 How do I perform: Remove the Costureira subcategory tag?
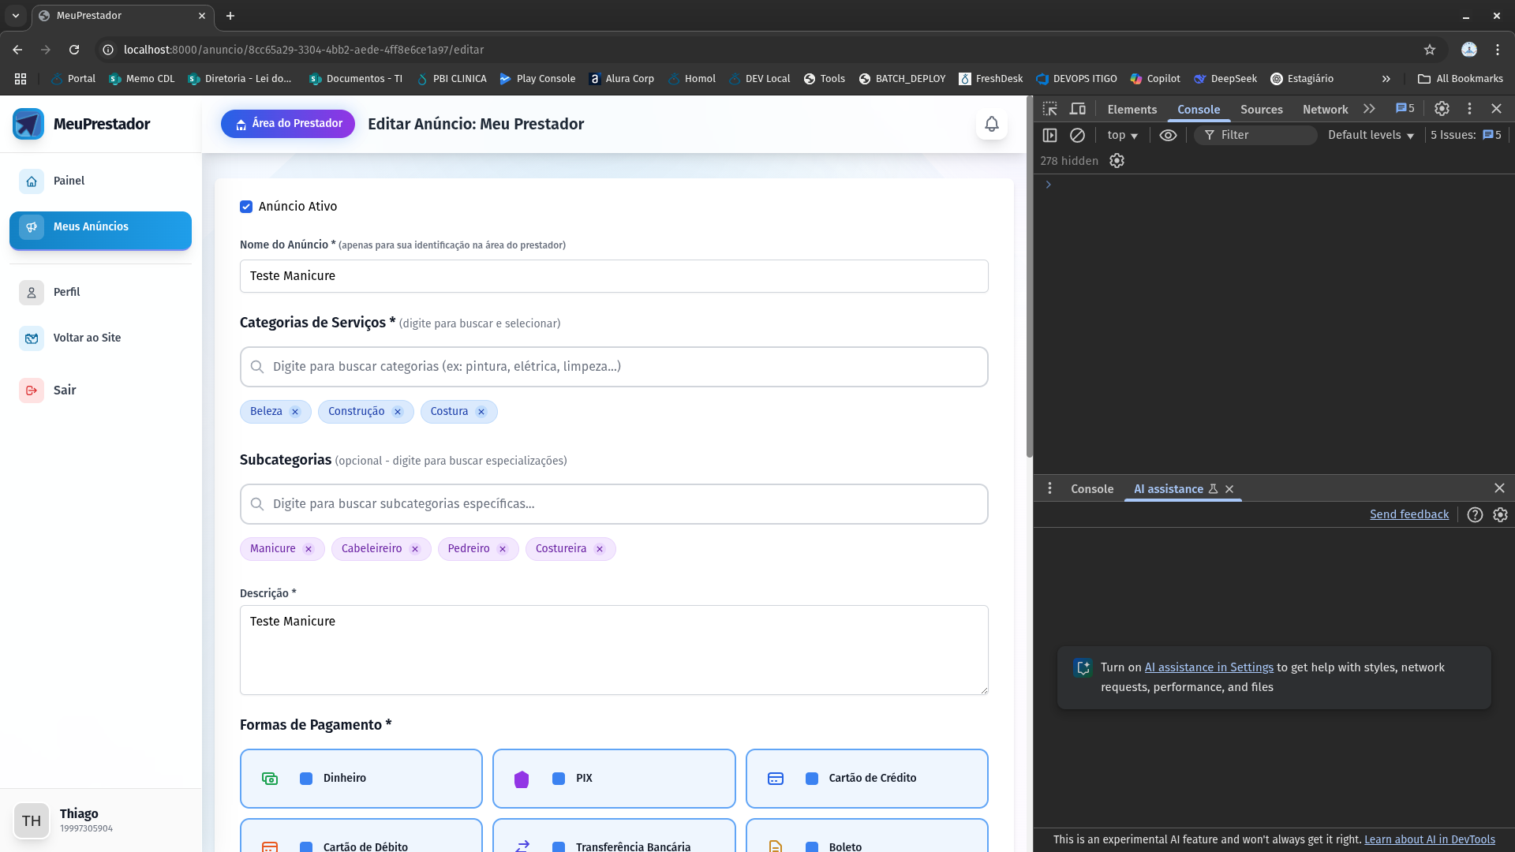[x=600, y=549]
